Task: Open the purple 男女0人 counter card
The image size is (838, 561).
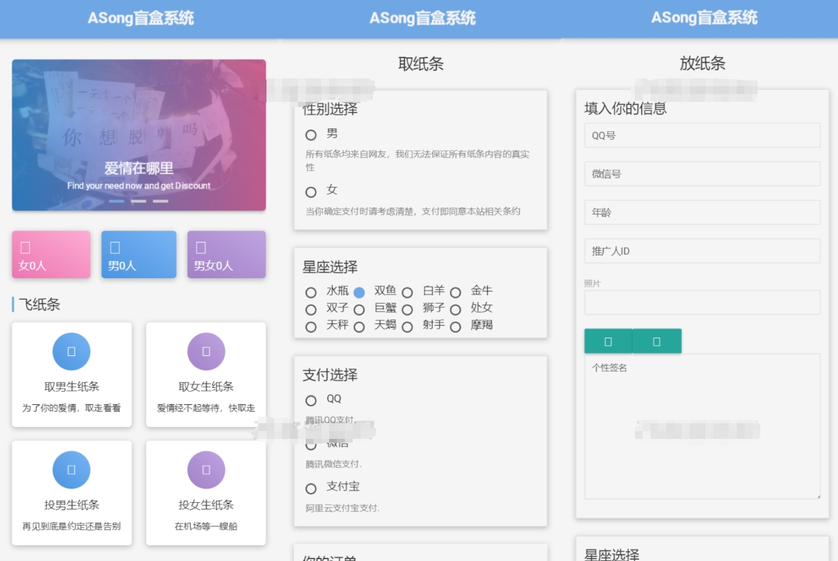Action: 227,255
